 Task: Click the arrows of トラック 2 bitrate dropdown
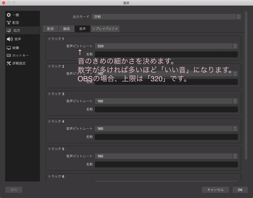(x=235, y=74)
